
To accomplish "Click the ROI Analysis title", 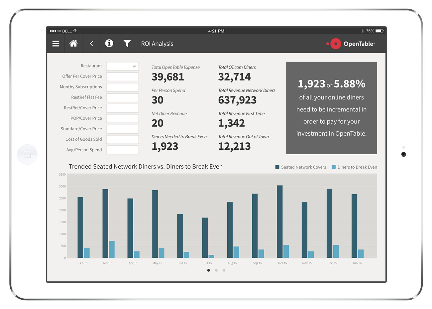I will (x=157, y=44).
